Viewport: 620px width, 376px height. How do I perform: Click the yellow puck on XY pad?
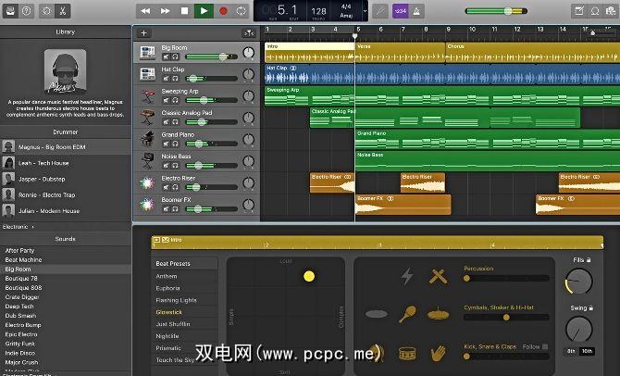[309, 275]
